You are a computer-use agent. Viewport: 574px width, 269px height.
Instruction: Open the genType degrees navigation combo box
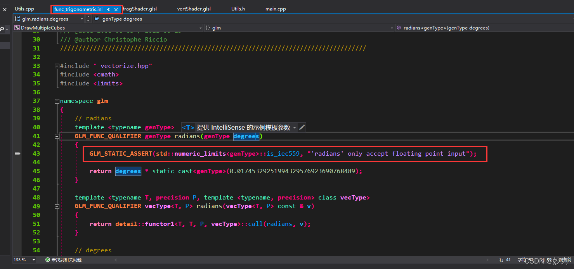[x=333, y=19]
